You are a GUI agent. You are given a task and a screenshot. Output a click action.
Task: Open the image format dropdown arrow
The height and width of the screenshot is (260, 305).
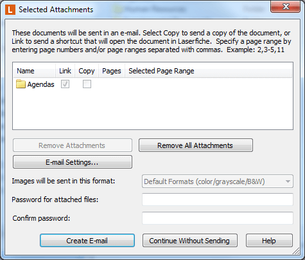point(288,181)
